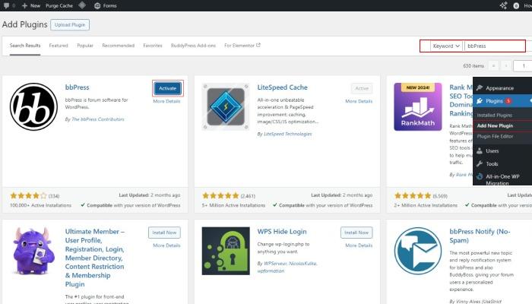
Task: Click the LiteSpeed diamond icon in admin bar
Action: pyautogui.click(x=82, y=5)
